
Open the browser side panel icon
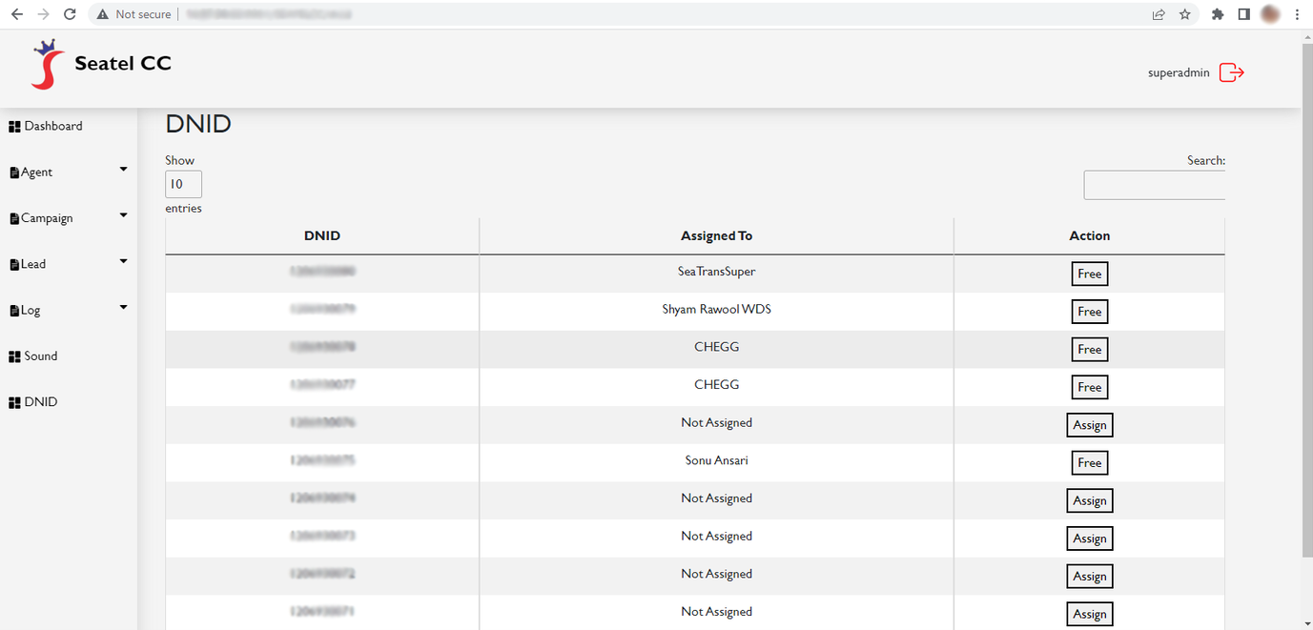[1243, 14]
